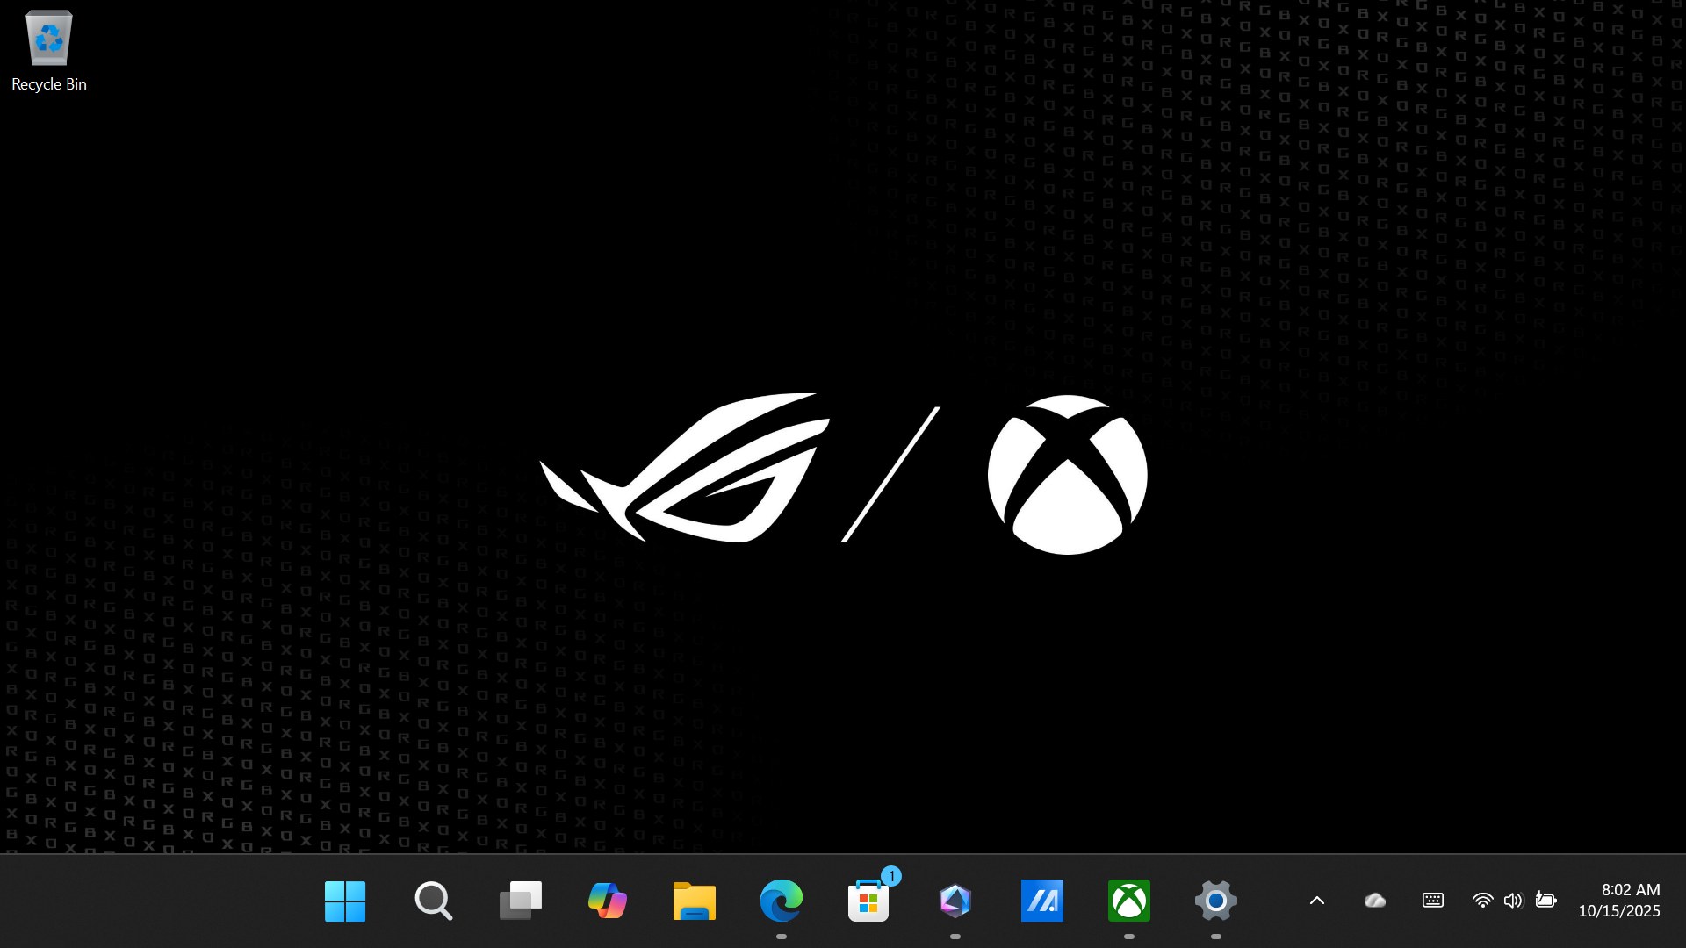Open the Armoury Crate prism icon
The image size is (1686, 948).
(x=955, y=901)
